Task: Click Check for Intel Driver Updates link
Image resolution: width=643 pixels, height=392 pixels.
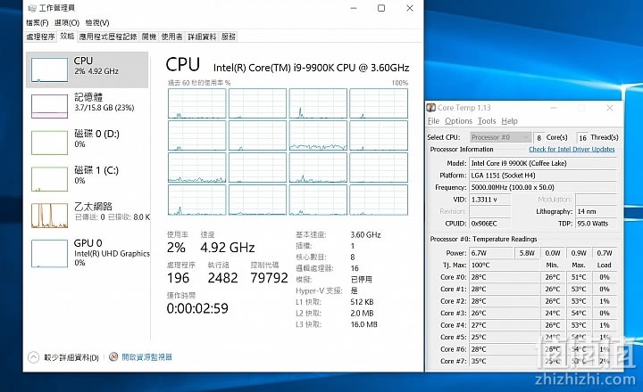Action: (x=572, y=150)
